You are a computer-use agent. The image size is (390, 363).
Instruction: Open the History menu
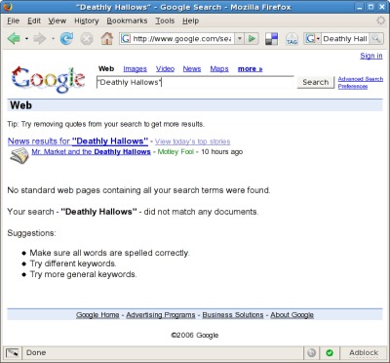point(87,20)
